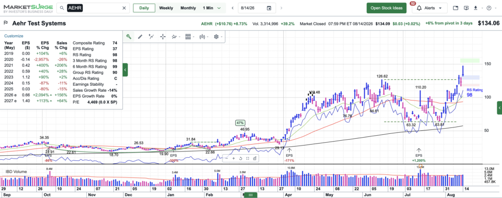Screen dimensions: 502x198
Task: Go to next date with right chevron
Action: point(281,8)
